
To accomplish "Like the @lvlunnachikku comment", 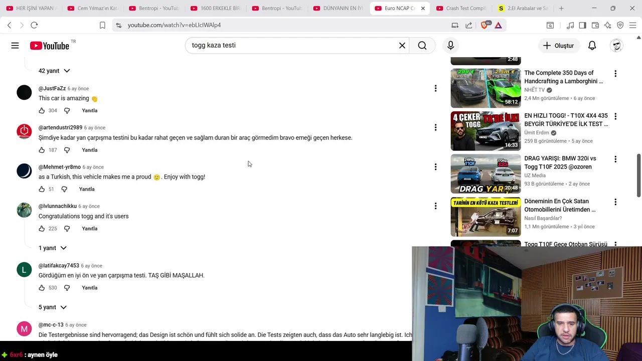I will pos(42,229).
